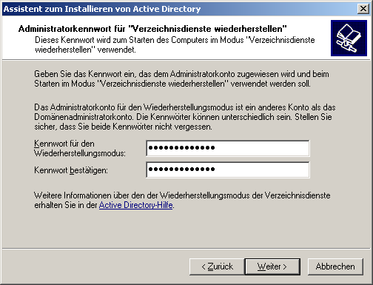Select the Kennwort bestätigen label
This screenshot has height=285, width=373.
[x=71, y=170]
